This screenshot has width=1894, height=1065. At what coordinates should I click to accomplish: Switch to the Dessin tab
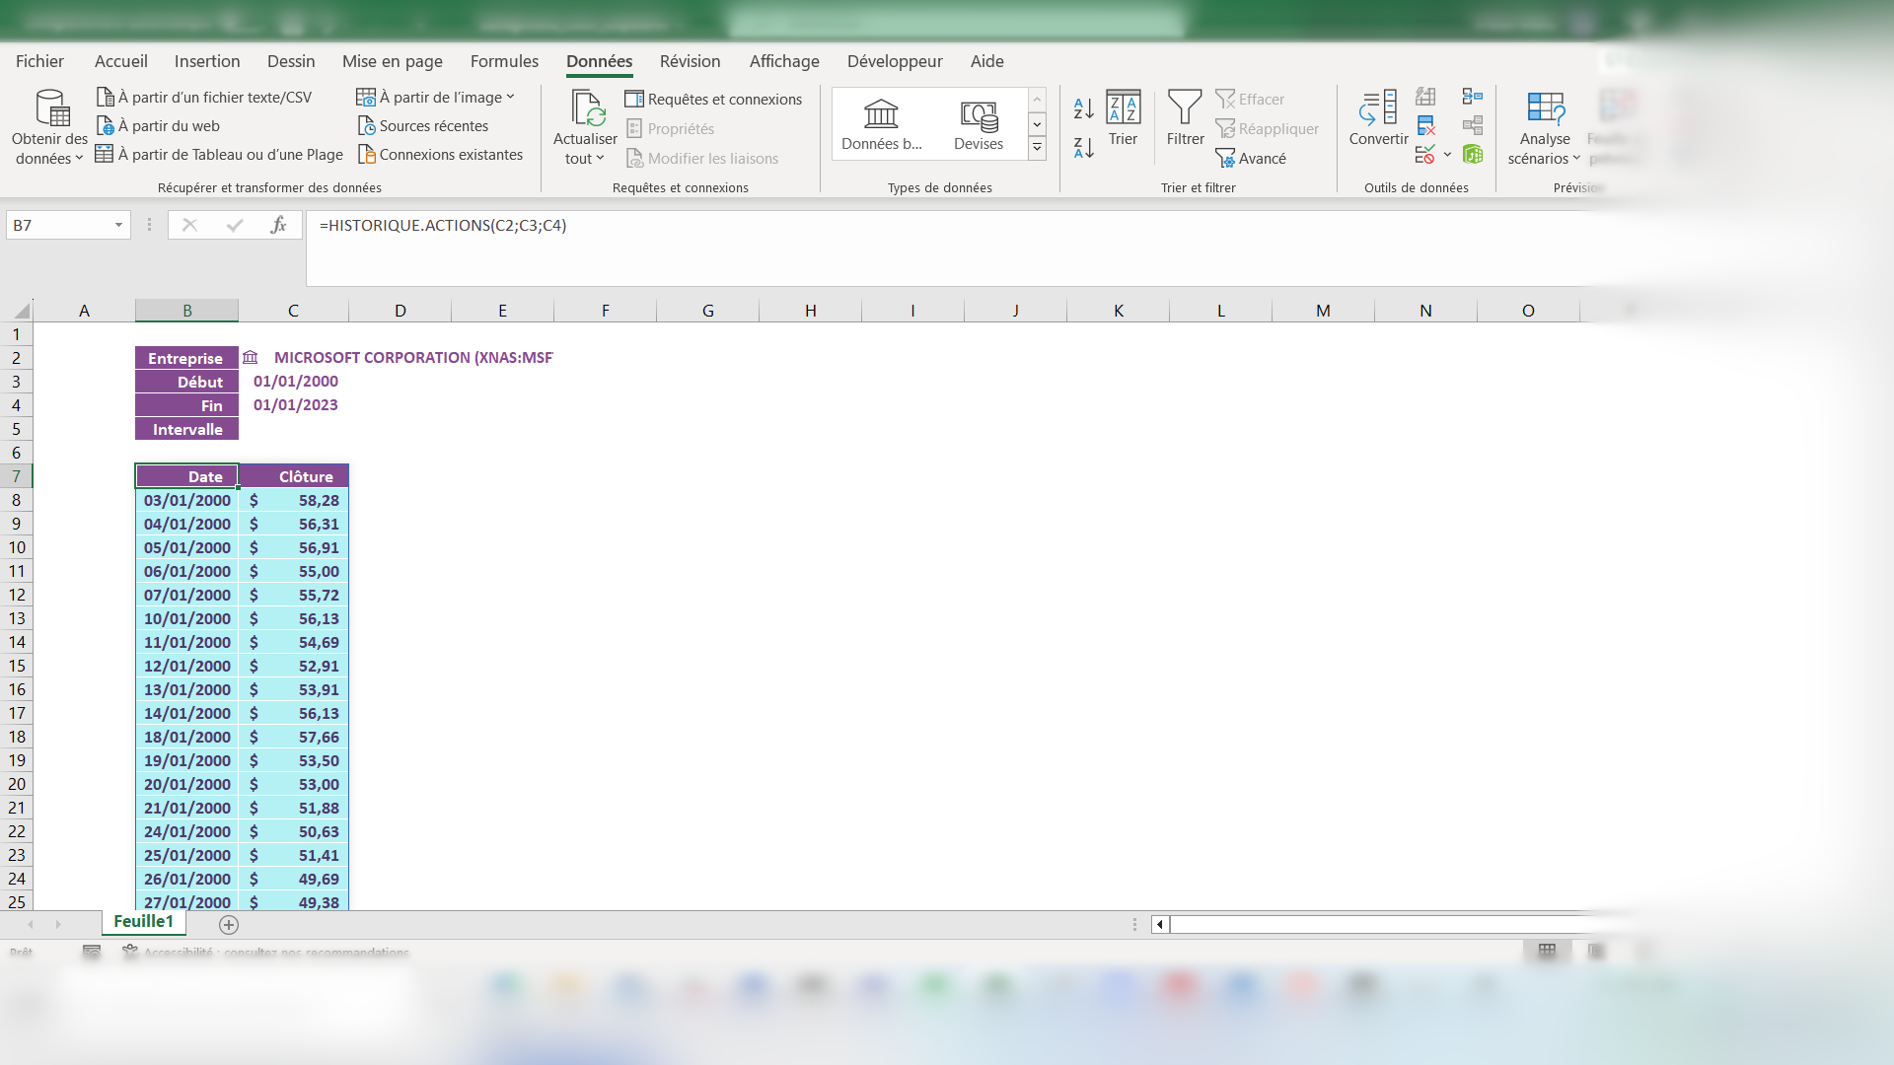pyautogui.click(x=291, y=61)
